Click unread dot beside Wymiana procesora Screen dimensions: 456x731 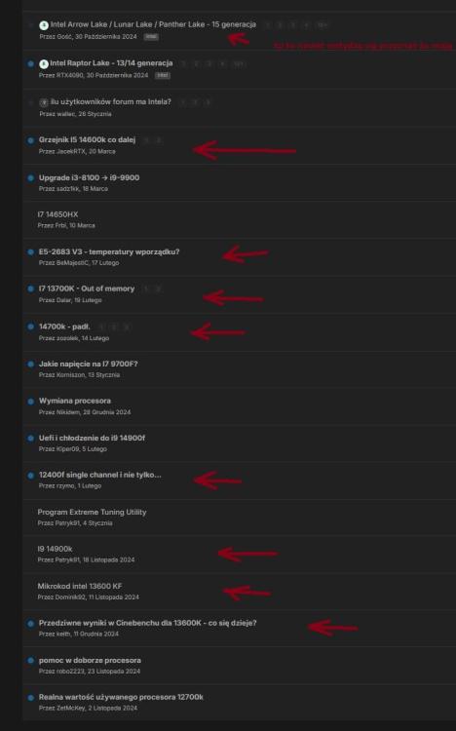pos(31,402)
